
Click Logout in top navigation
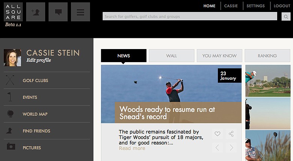(x=282, y=6)
